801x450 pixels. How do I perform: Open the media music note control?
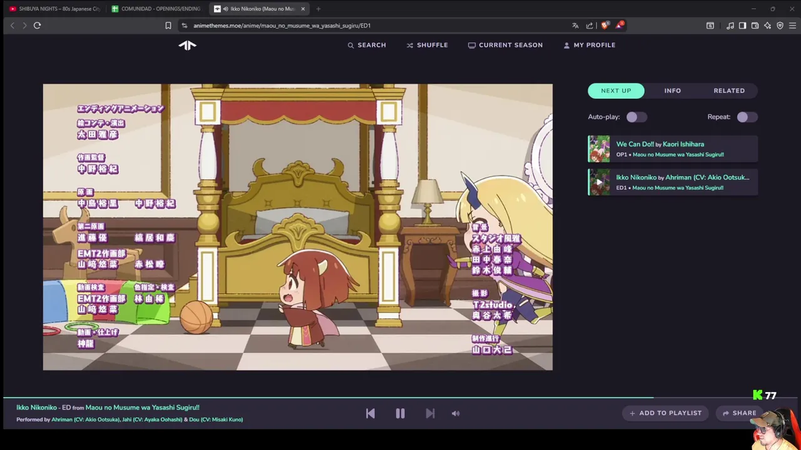click(730, 26)
